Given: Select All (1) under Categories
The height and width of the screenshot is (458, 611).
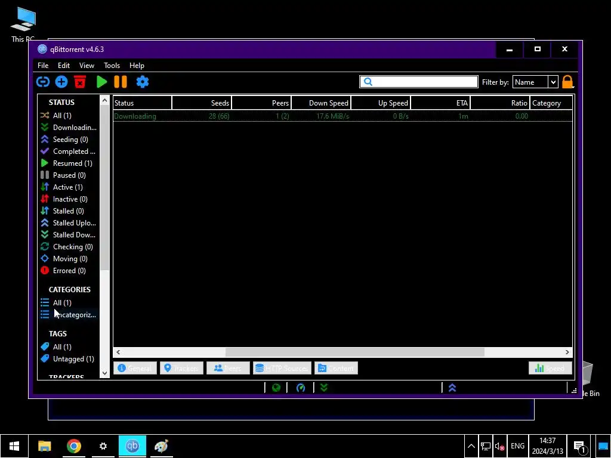Looking at the screenshot, I should click(69, 302).
